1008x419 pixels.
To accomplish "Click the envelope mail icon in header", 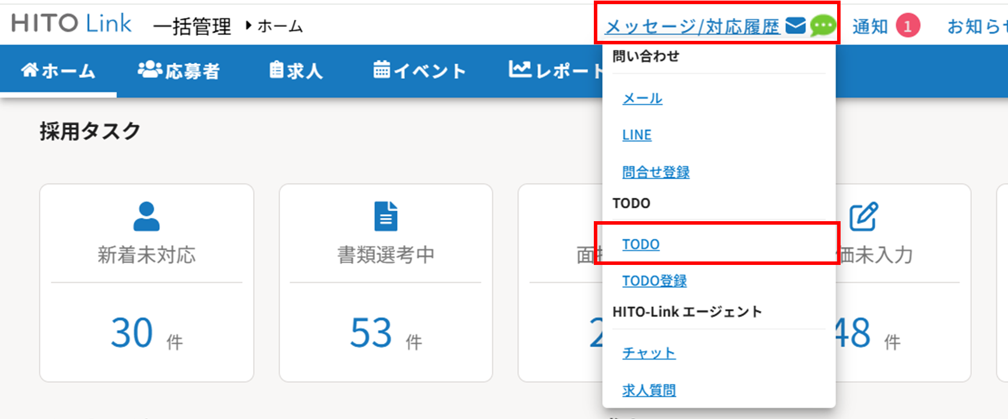I will click(795, 26).
